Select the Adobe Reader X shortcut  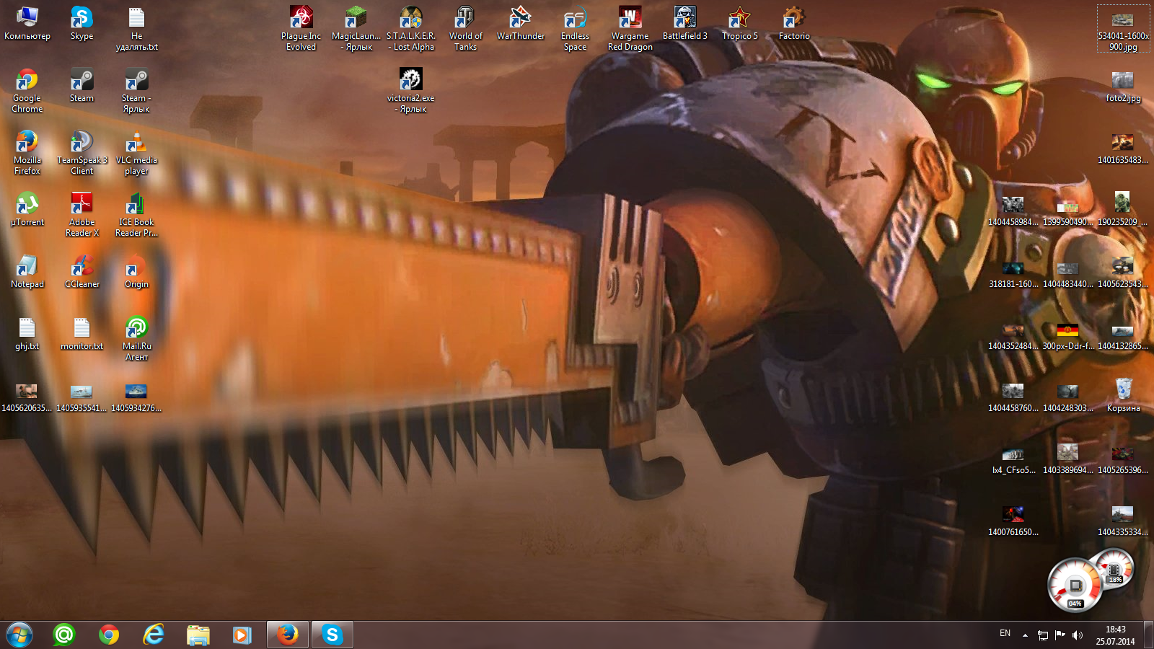click(x=82, y=215)
